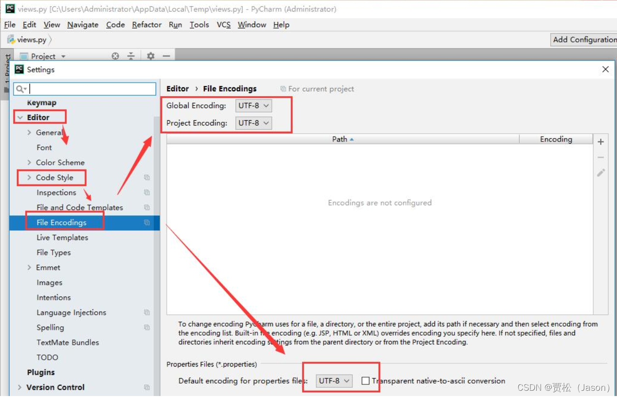Hide the Project panel with minus icon
Viewport: 617px width, 397px height.
coord(166,56)
